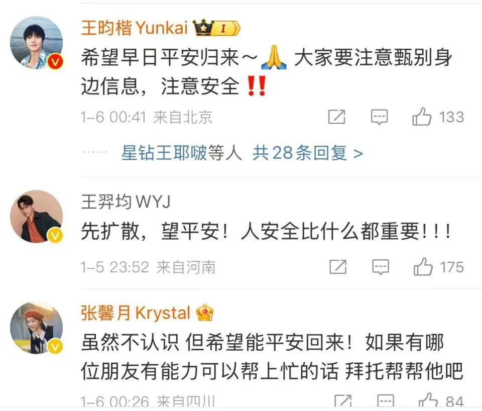Open 王昀楷 Yunkai profile by username
The image size is (482, 411).
135,28
